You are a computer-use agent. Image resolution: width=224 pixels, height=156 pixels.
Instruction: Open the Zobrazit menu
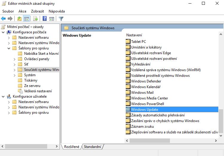click(37, 11)
